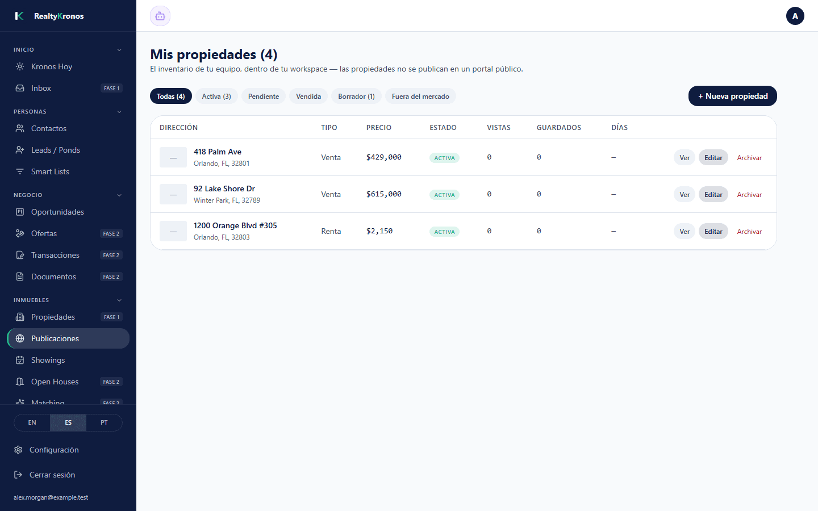Click the Kronos Hoy sun icon
This screenshot has height=511, width=818.
(x=20, y=66)
